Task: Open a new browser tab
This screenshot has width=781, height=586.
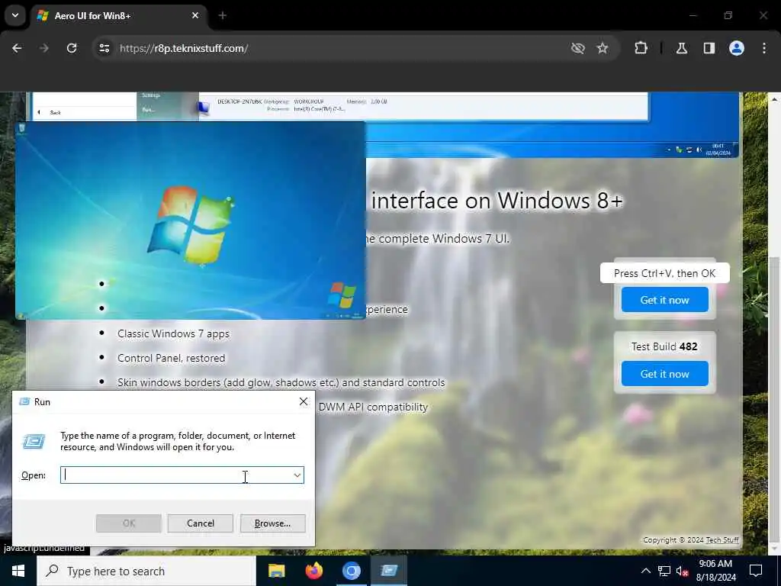Action: click(223, 15)
